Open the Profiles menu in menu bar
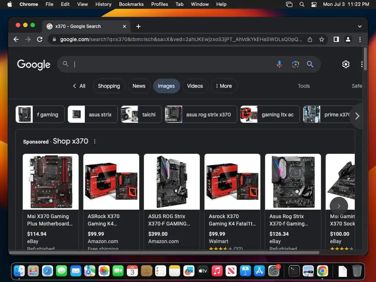Viewport: 376px width, 282px height. (x=159, y=4)
